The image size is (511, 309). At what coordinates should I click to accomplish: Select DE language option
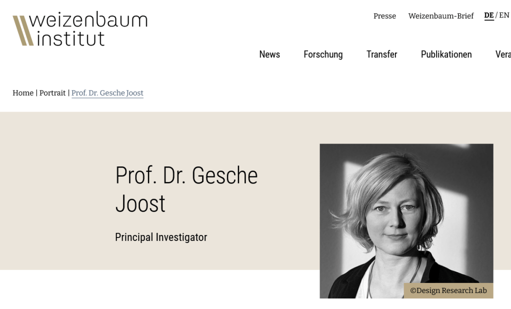click(488, 15)
